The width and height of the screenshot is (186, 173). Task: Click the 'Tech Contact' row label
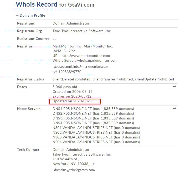tap(28, 150)
